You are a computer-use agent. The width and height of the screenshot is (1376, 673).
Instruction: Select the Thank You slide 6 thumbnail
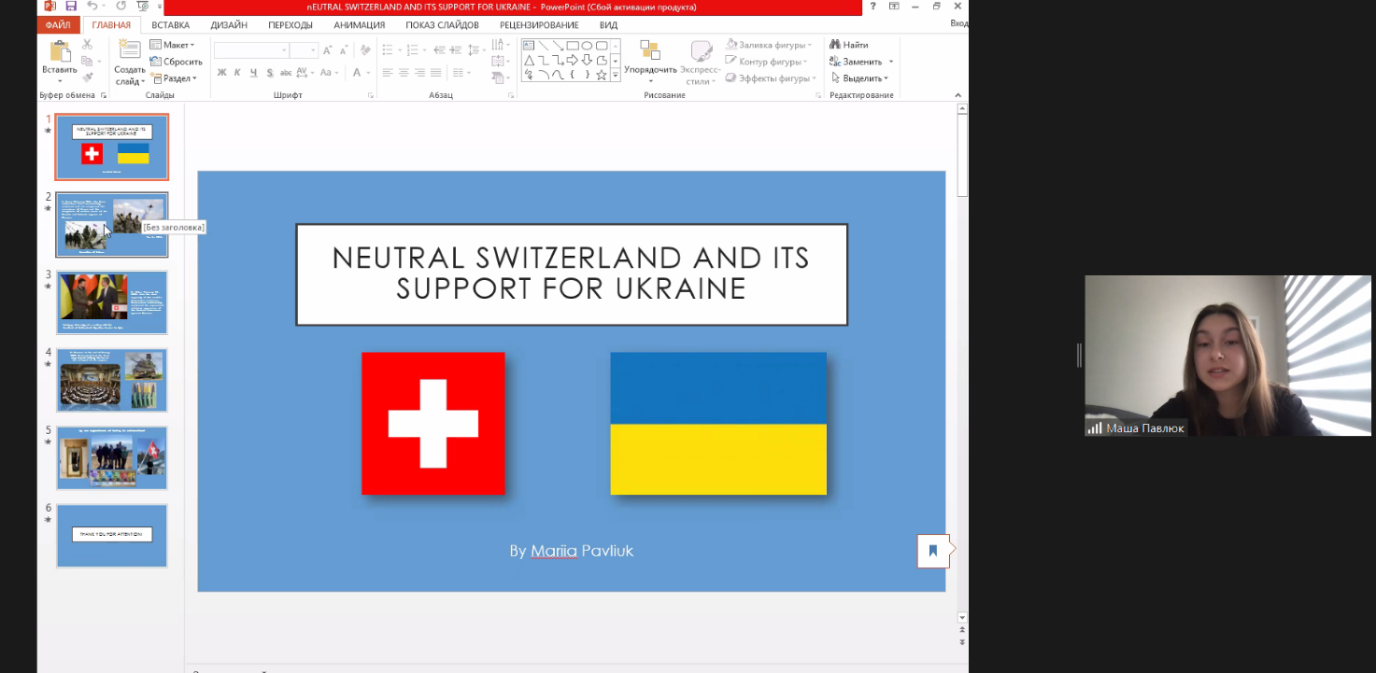coord(112,536)
